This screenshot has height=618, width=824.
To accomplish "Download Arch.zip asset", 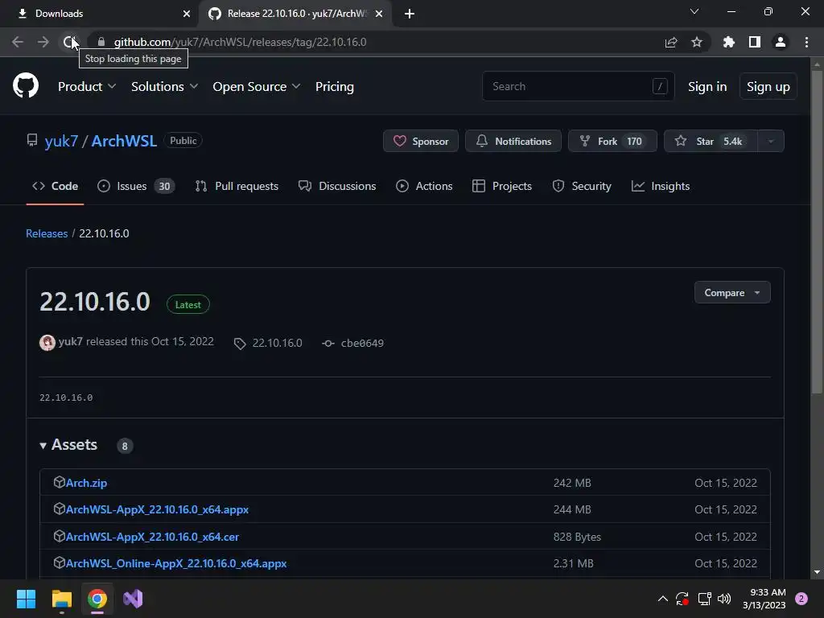I will click(86, 483).
